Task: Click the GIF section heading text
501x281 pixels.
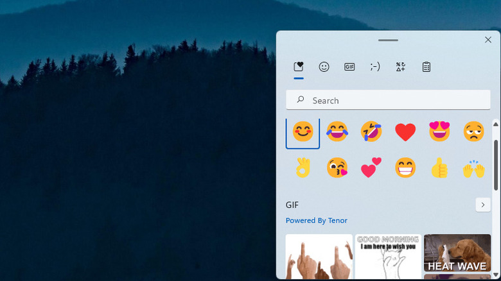Action: pos(292,205)
